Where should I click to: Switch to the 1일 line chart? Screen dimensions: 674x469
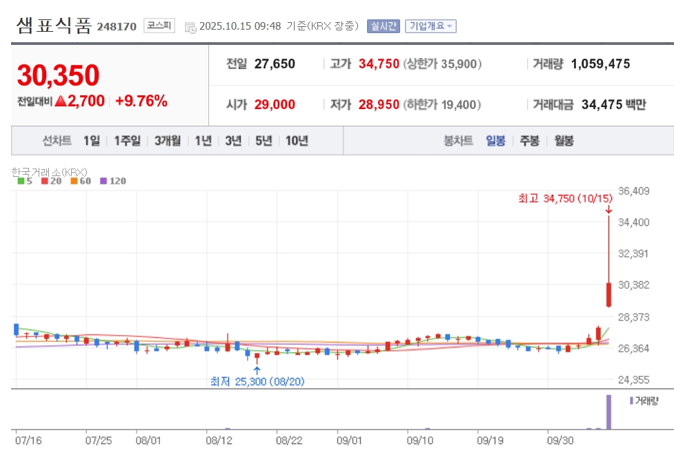coord(91,141)
